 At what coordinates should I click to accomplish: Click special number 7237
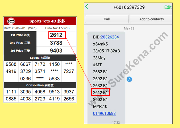(69, 71)
